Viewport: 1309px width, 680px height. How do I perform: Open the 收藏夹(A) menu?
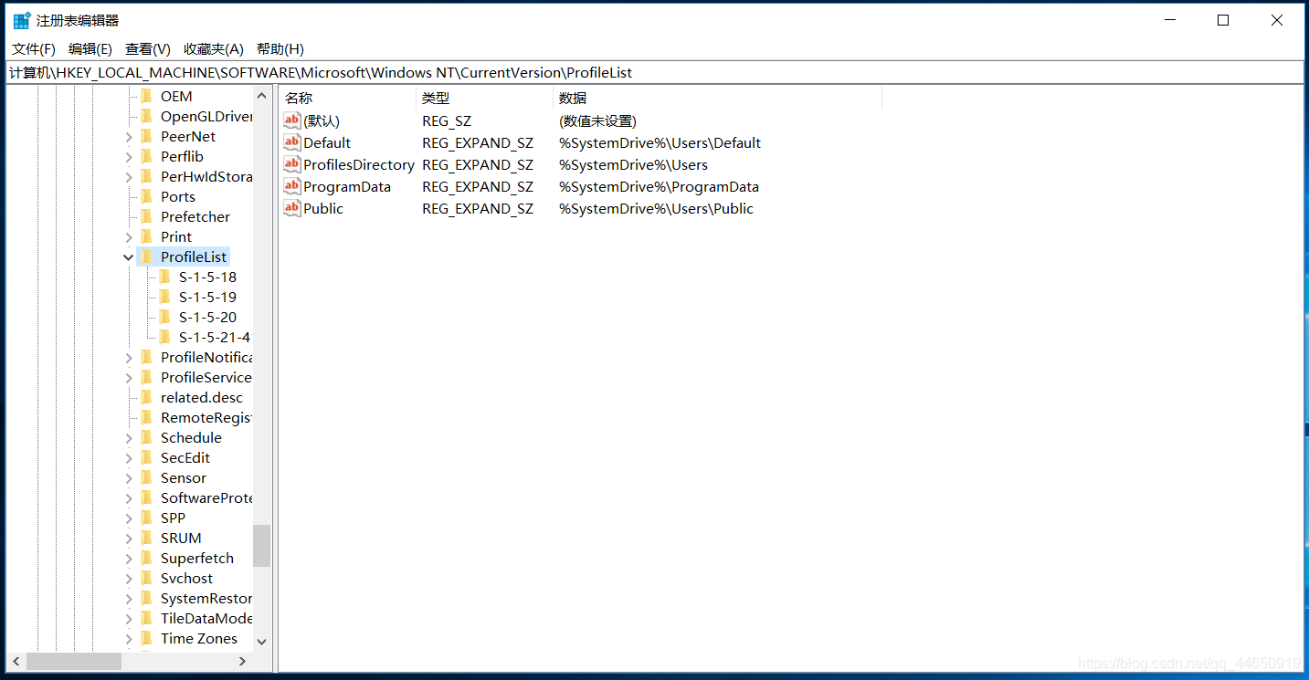[x=214, y=49]
